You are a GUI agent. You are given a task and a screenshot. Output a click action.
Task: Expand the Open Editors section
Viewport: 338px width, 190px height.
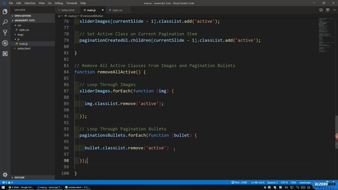click(x=33, y=16)
